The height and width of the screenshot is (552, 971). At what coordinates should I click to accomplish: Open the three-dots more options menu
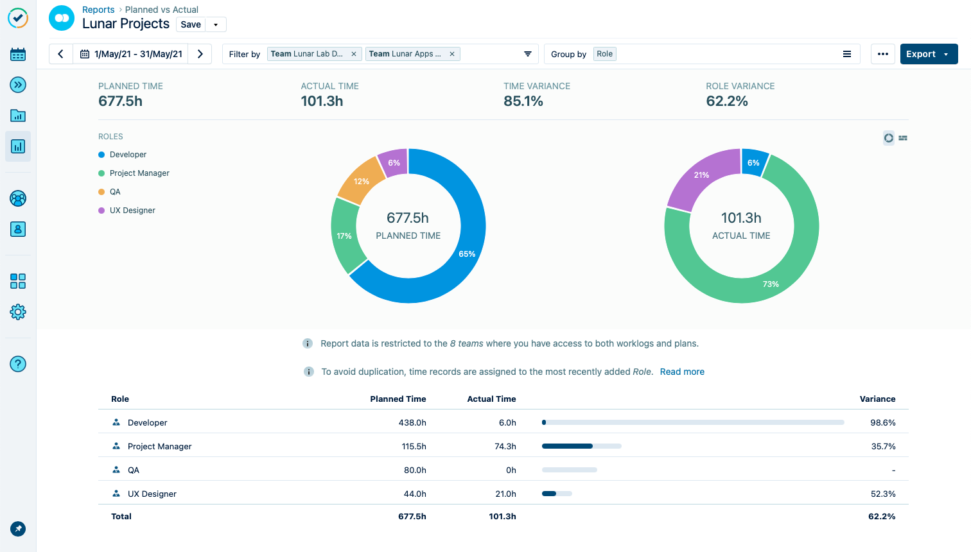882,54
